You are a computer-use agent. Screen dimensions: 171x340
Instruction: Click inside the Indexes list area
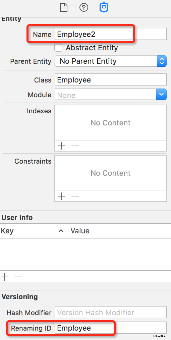(x=111, y=123)
